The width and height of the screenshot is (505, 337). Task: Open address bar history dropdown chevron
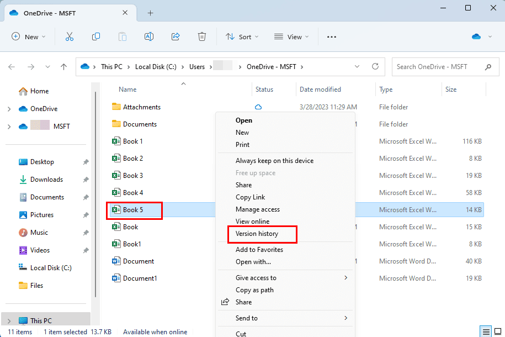coord(357,66)
